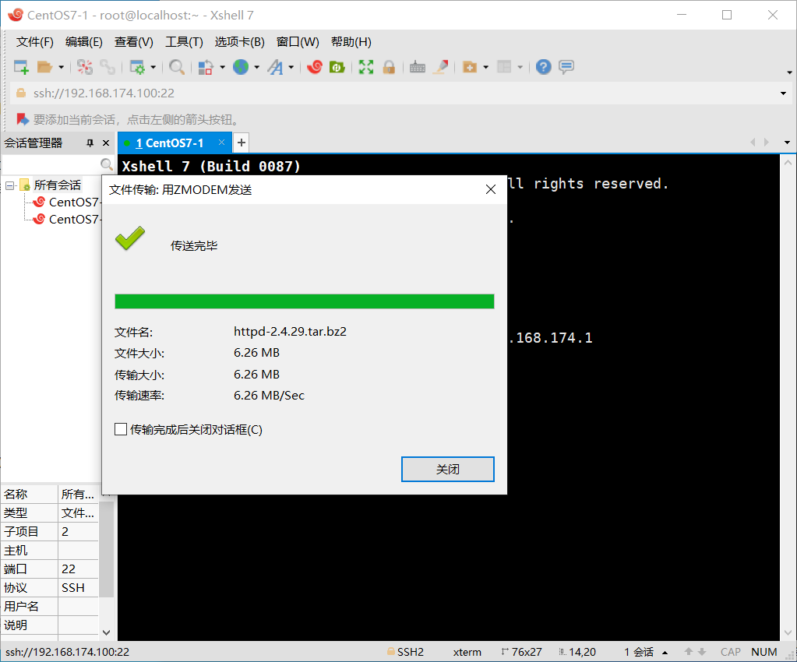Open the tab list dropdown arrow
The width and height of the screenshot is (797, 662).
pyautogui.click(x=787, y=143)
